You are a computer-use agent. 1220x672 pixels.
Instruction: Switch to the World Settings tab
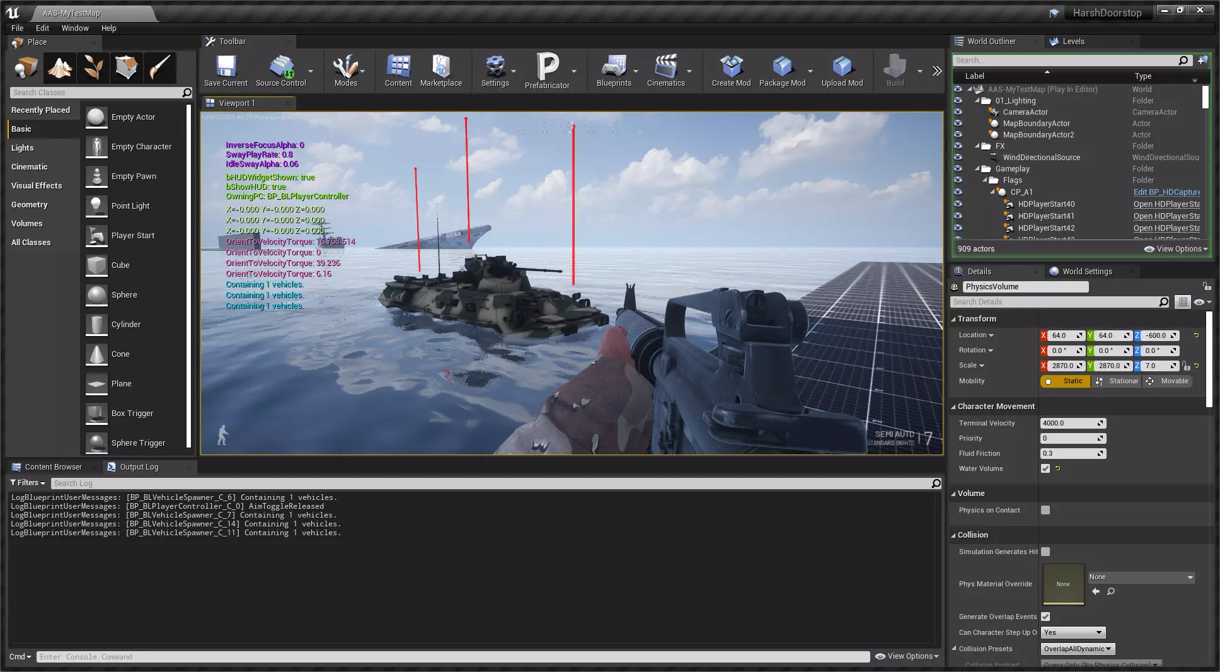(1087, 272)
